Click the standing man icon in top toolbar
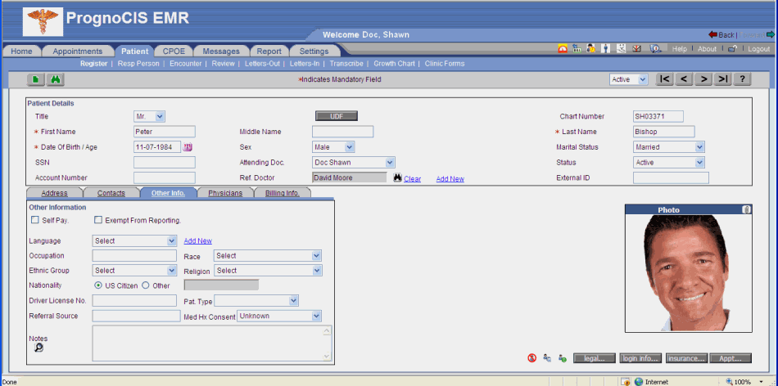 pos(605,48)
